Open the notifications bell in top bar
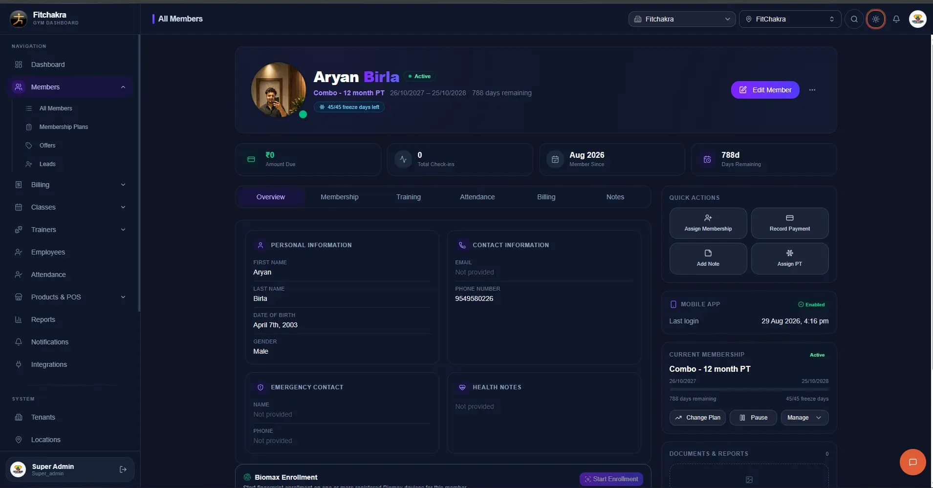 pos(896,19)
